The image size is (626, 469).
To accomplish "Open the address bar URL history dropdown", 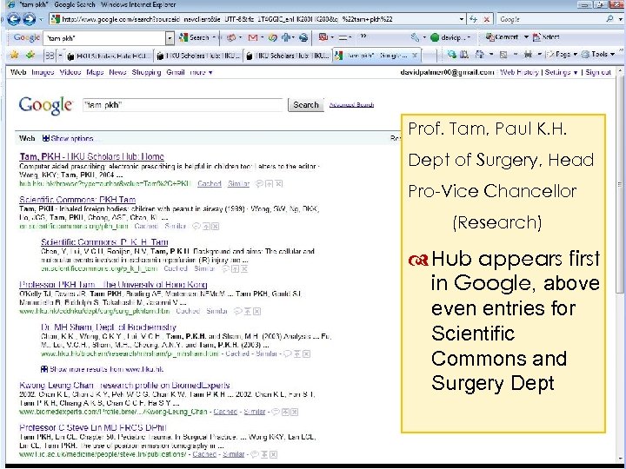I will pyautogui.click(x=462, y=19).
